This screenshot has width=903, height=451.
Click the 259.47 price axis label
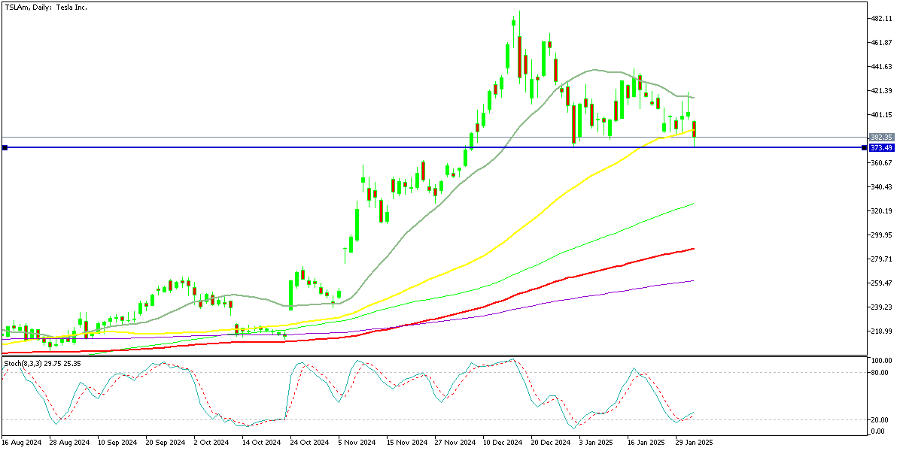point(881,283)
